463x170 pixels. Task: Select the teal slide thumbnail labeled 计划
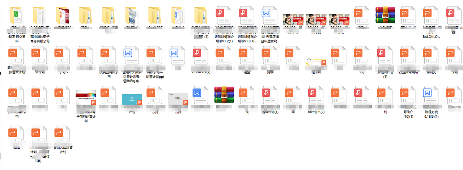[x=132, y=99]
